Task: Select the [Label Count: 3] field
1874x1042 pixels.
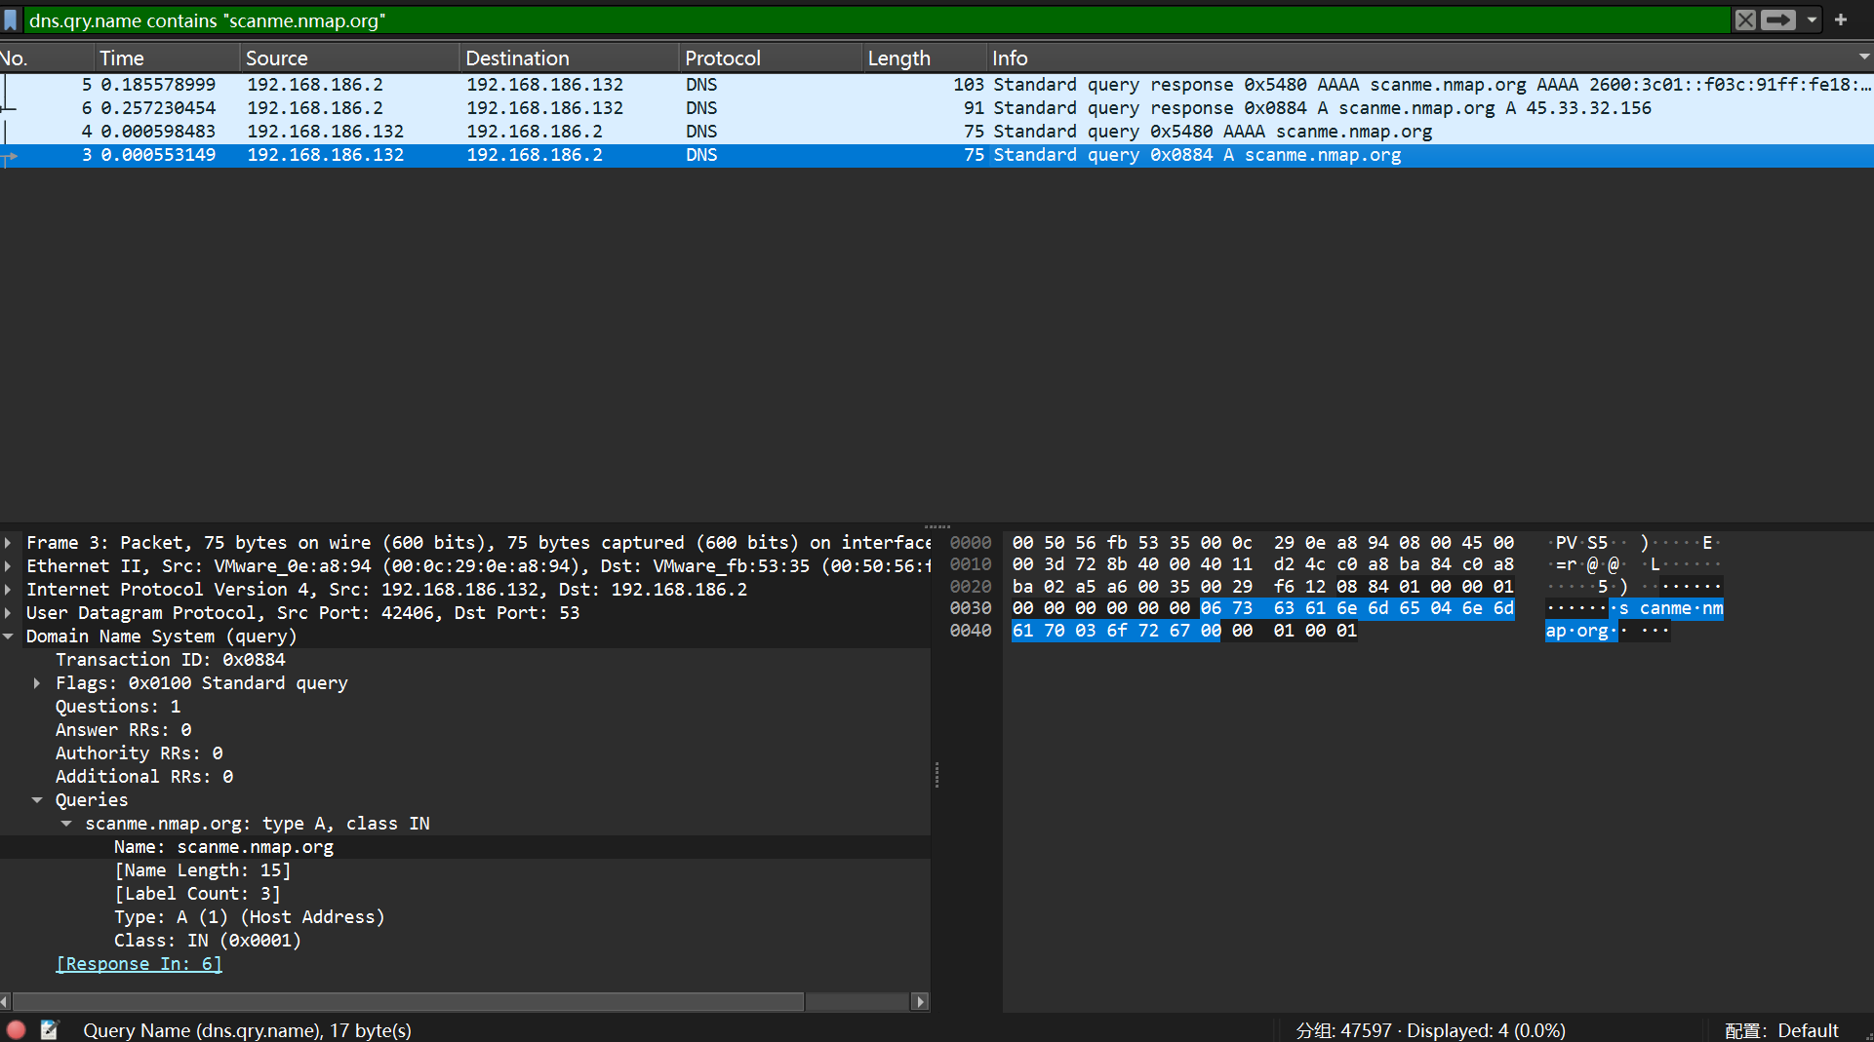Action: 197,894
